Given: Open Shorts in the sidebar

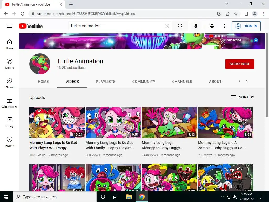Looking at the screenshot, I should [9, 83].
